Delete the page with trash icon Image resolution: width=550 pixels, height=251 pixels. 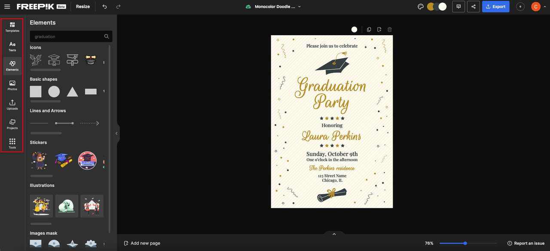coord(390,30)
